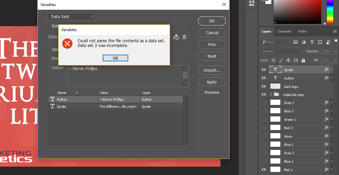The image size is (339, 175).
Task: Open the Kind filter dropdown
Action: click(275, 42)
